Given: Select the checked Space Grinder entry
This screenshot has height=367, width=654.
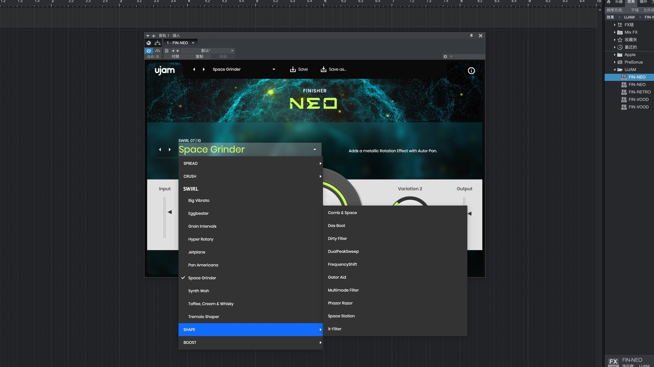Looking at the screenshot, I should click(250, 278).
